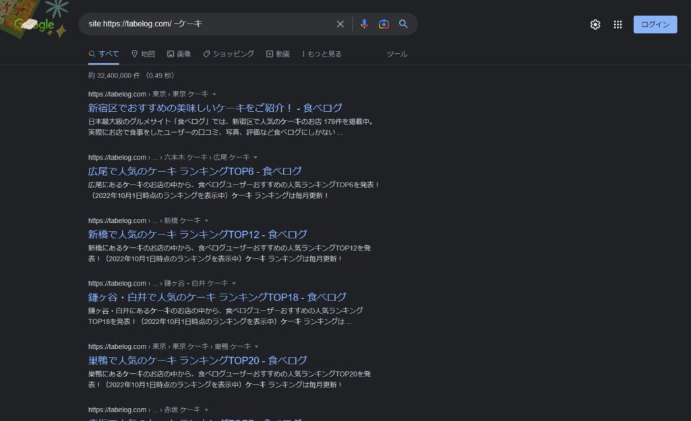
Task: Expand dropdown arrow beside 東京 ケーキ URL
Action: [x=214, y=94]
